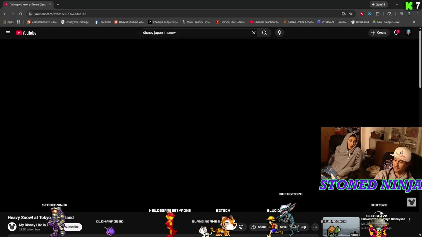Viewport: 422px width, 237px height.
Task: Go to the YouTube home logo
Action: [26, 33]
